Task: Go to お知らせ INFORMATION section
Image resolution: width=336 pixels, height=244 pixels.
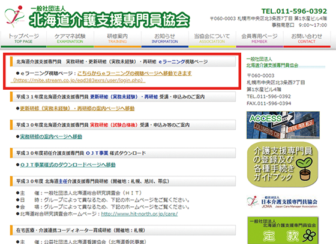Action: [x=165, y=39]
